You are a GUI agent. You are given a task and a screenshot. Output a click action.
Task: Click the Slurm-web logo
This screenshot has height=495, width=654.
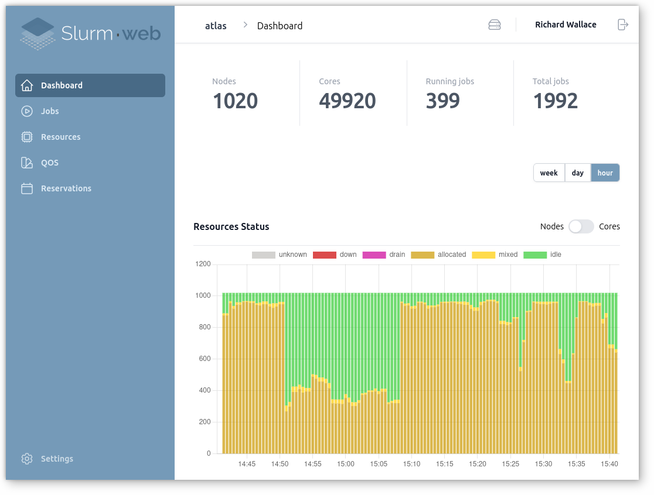click(x=90, y=33)
